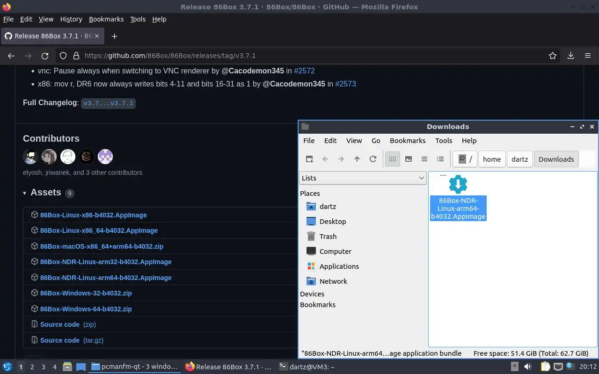
Task: Open pull request #2572 link
Action: click(304, 71)
